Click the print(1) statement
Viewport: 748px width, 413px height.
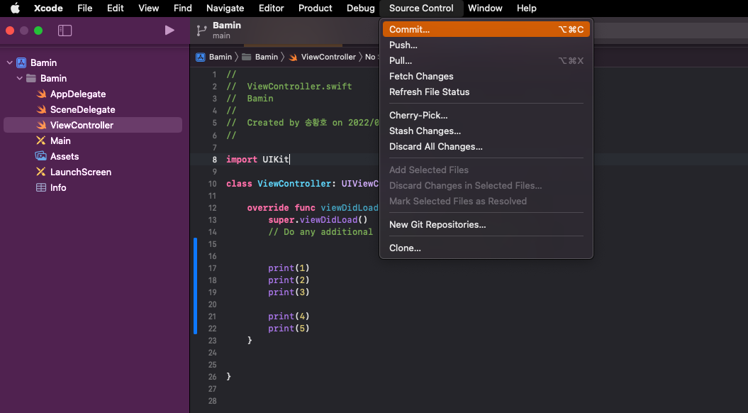coord(289,268)
